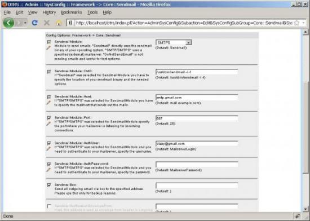
Task: Open the View menu
Action: 33,12
